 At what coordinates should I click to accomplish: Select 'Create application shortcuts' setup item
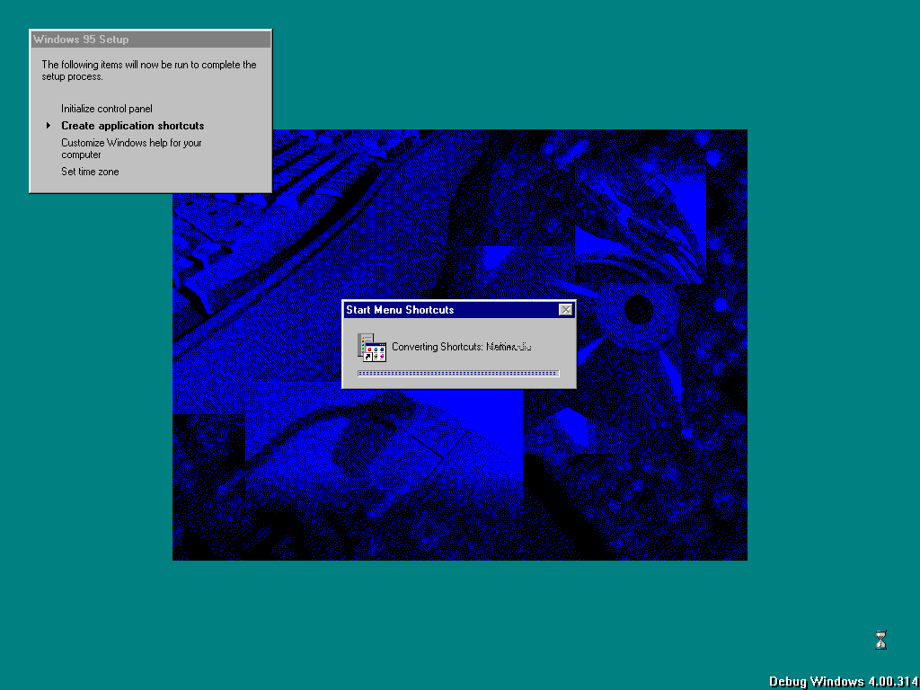coord(133,126)
